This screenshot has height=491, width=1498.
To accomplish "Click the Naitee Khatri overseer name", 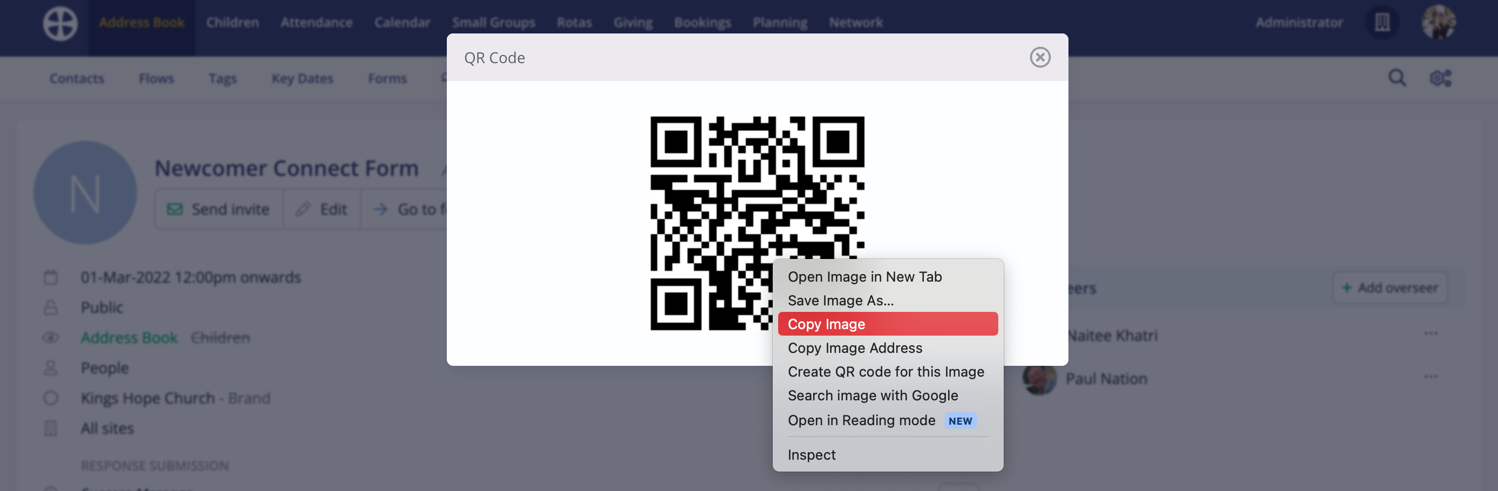I will pos(1113,336).
